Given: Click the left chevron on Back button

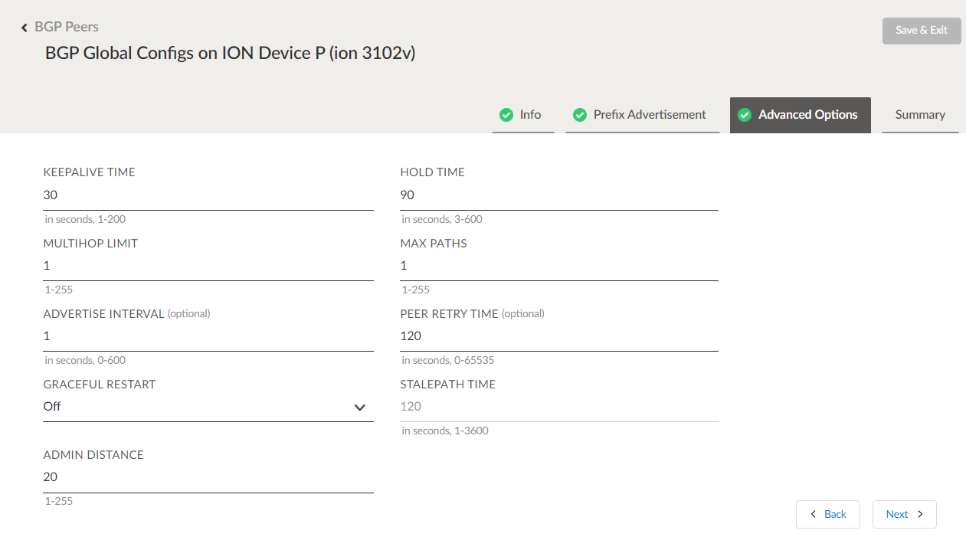Looking at the screenshot, I should click(x=813, y=515).
